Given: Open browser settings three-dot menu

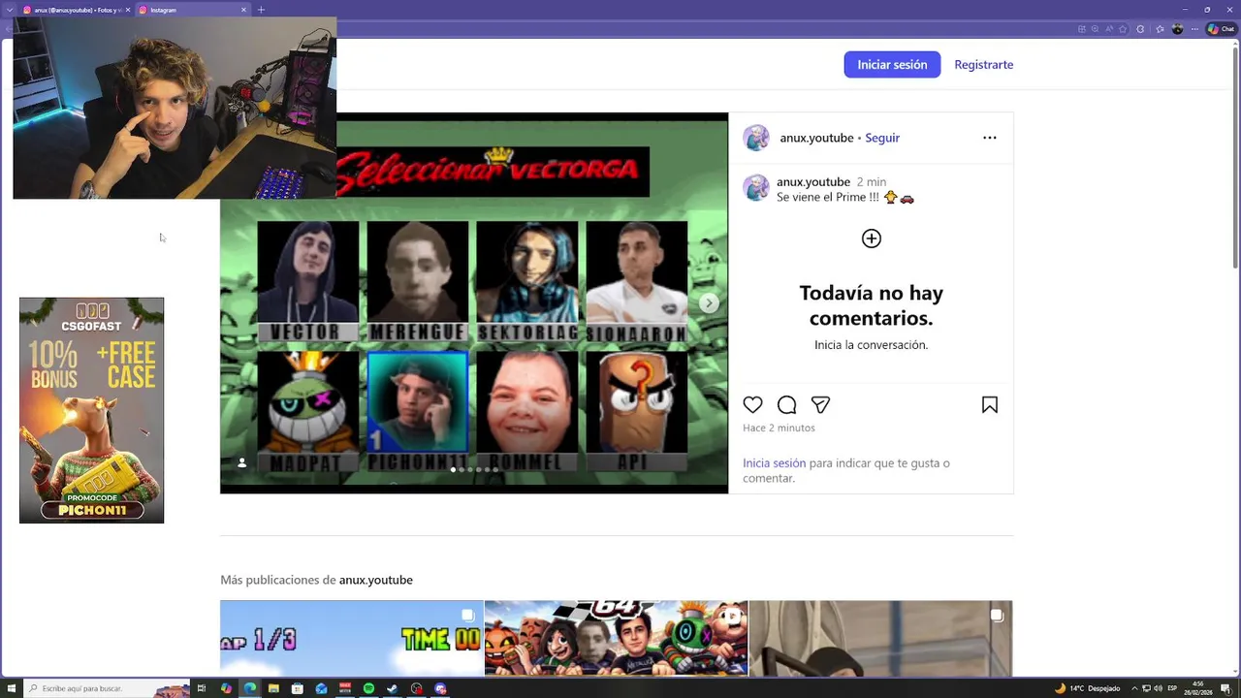Looking at the screenshot, I should click(x=1194, y=29).
